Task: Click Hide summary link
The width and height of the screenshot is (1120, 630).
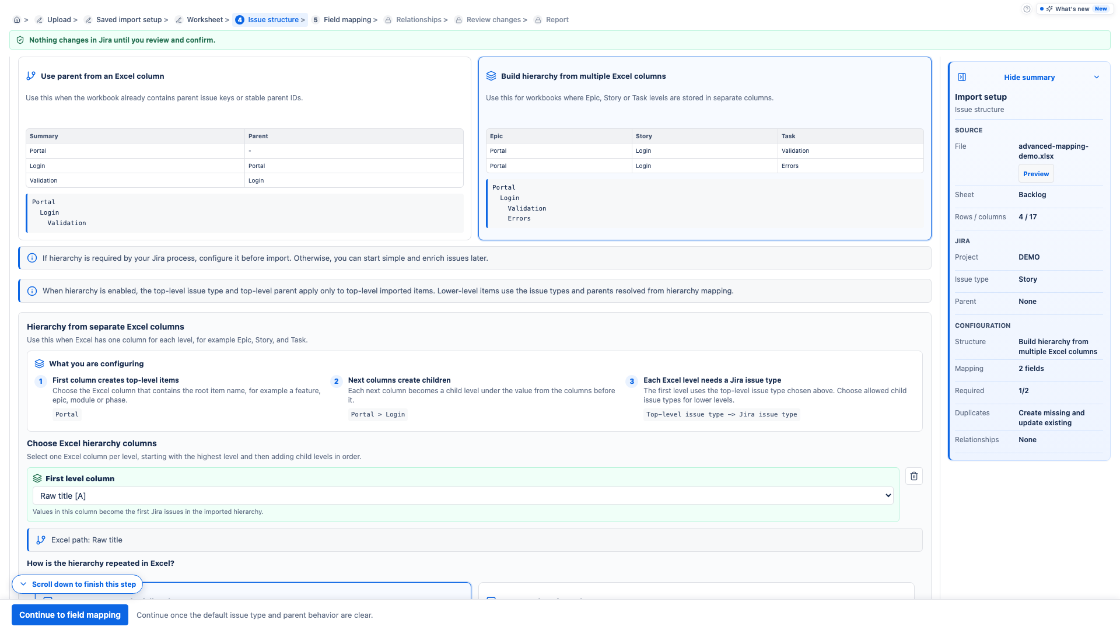Action: pyautogui.click(x=1029, y=77)
